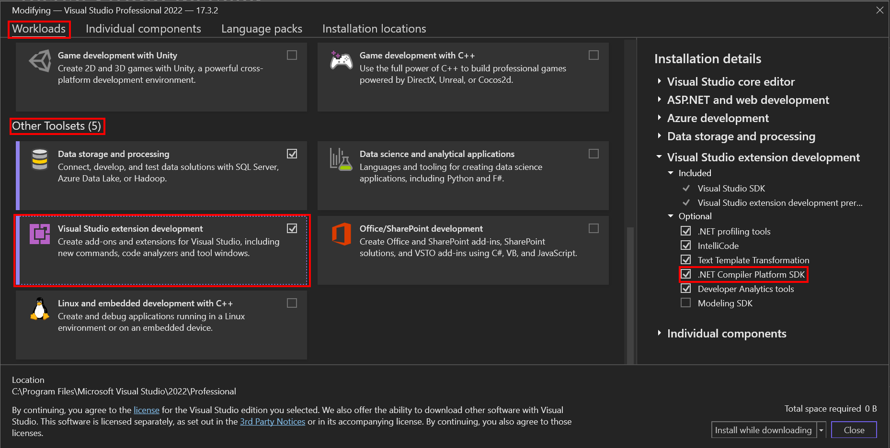Switch to the Individual components tab
This screenshot has width=890, height=448.
(x=143, y=29)
